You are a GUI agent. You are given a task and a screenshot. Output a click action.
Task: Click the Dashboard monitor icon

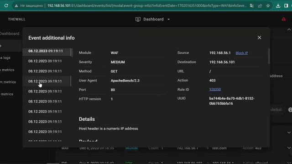coord(138,19)
